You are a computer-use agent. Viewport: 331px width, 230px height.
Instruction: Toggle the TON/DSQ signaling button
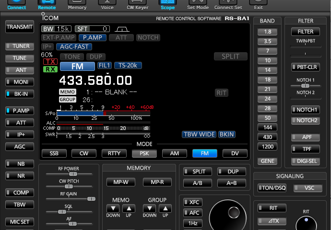pos(272,188)
